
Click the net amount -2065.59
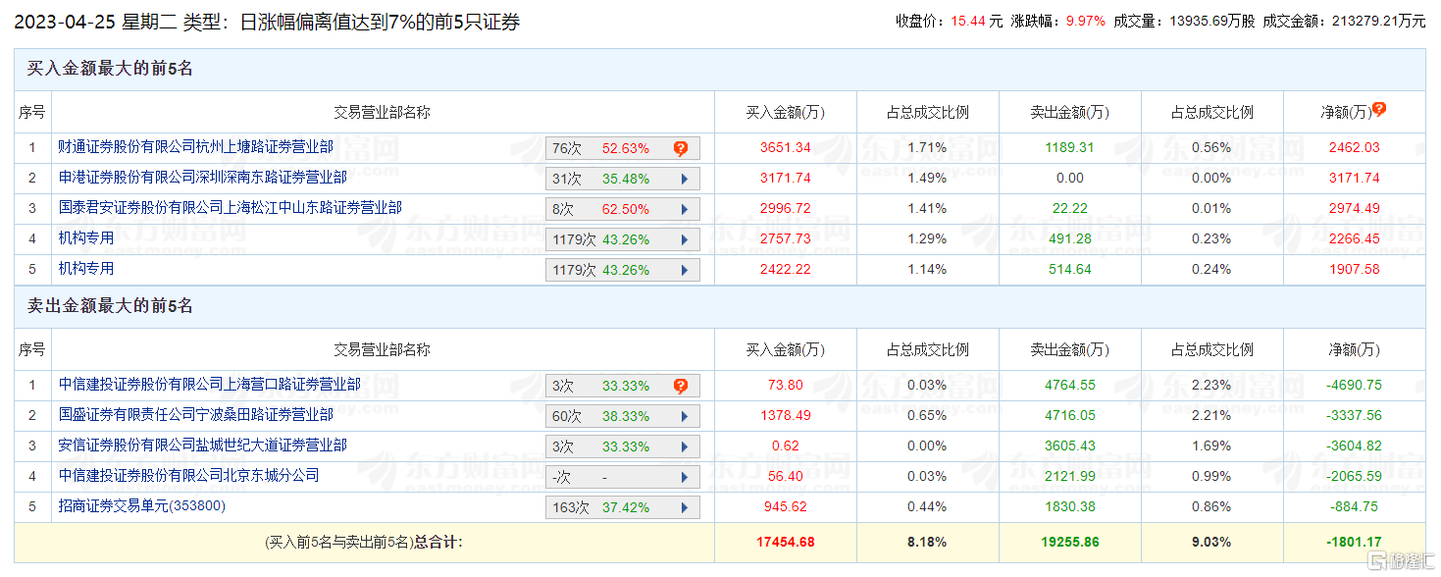pos(1355,477)
